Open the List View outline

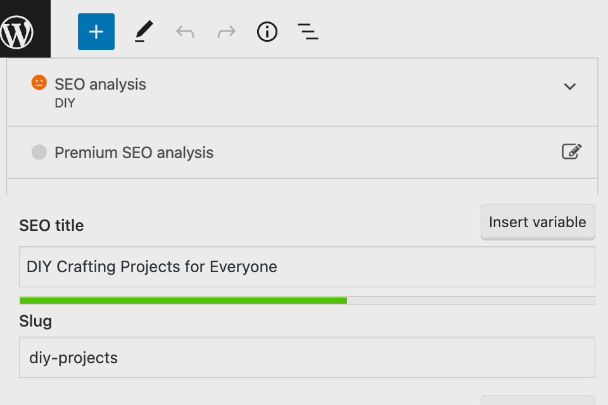(x=308, y=32)
